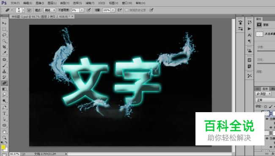Click the white background color swatch
This screenshot has height=156, width=275.
[6, 150]
